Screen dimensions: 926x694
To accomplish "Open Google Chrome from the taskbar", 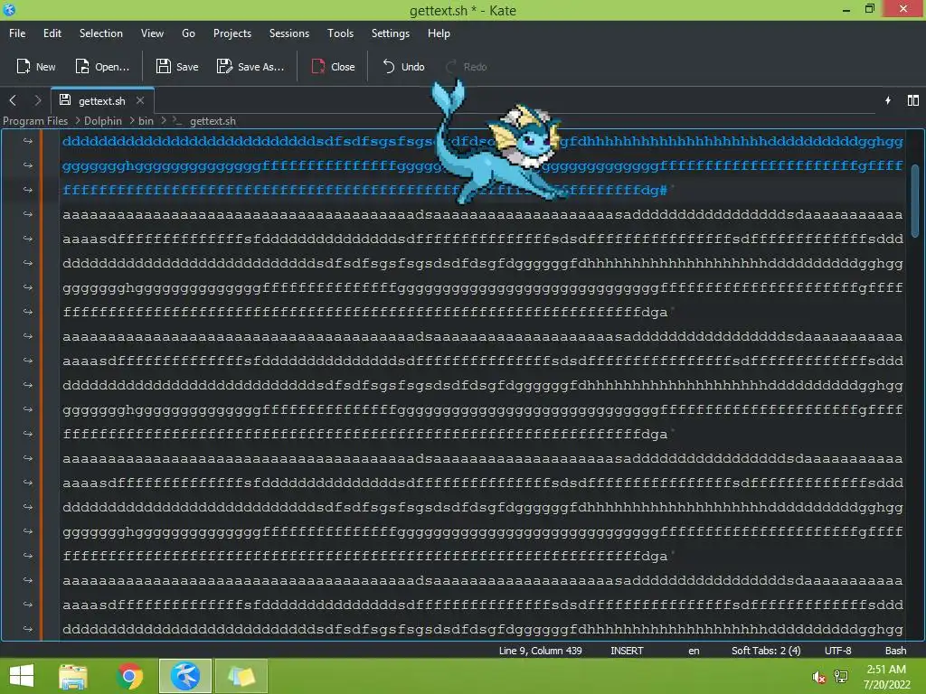I will (x=129, y=676).
